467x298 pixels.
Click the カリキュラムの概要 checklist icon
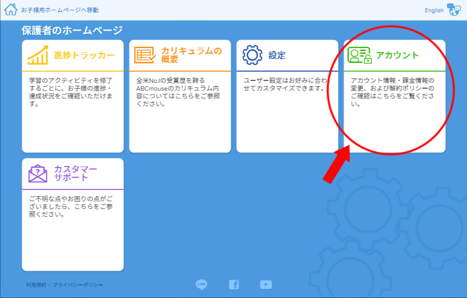145,55
